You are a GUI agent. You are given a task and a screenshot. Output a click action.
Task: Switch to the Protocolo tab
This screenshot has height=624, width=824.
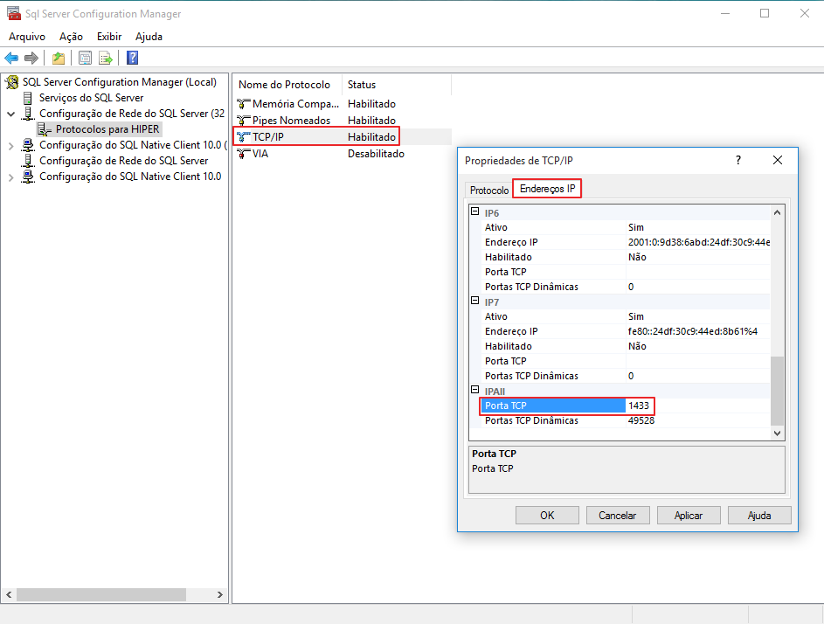pos(488,190)
